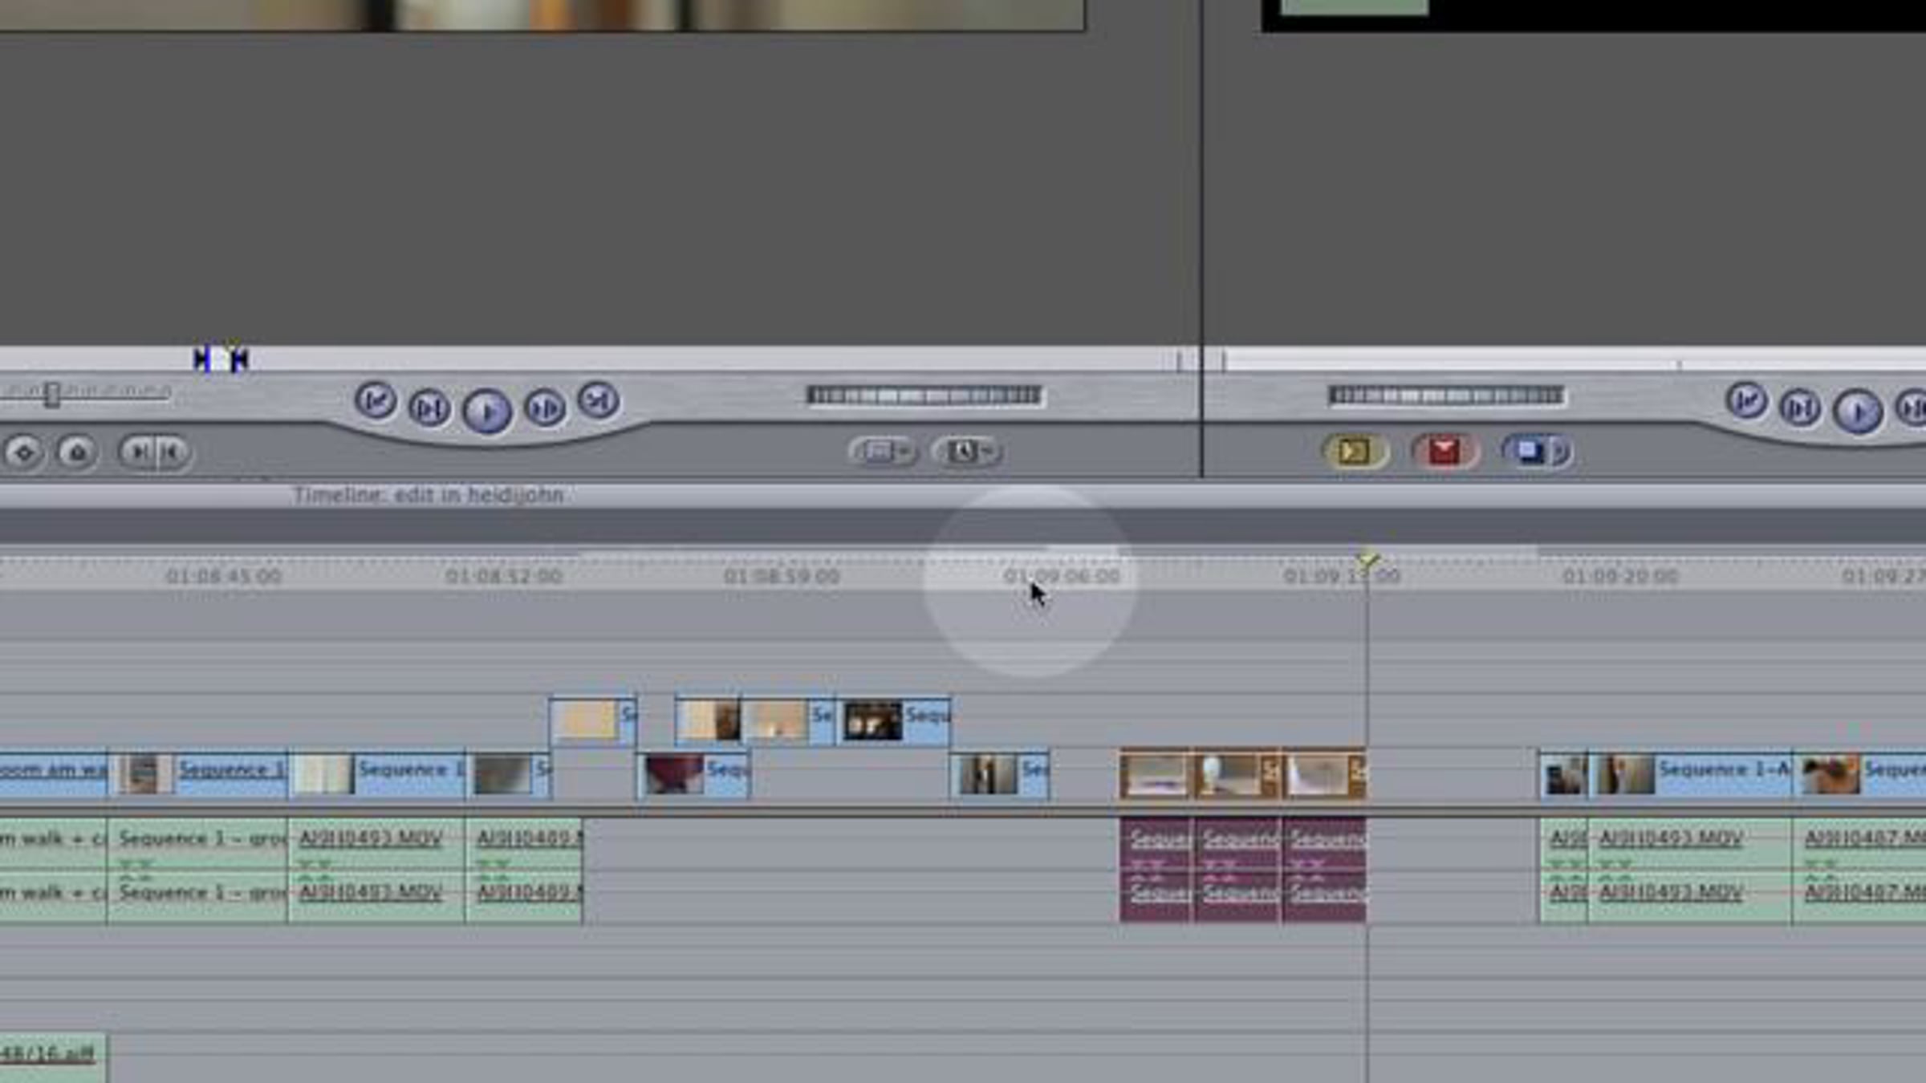Viewport: 1926px width, 1083px height.
Task: Open the Generator pop-up menu
Action: tap(966, 452)
